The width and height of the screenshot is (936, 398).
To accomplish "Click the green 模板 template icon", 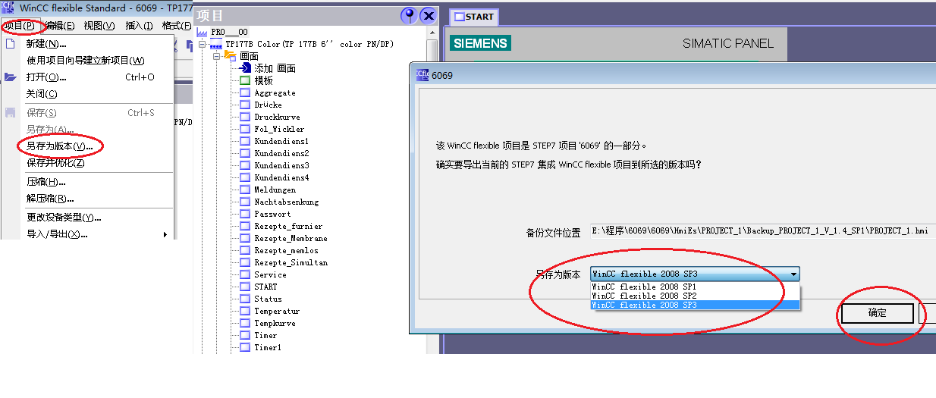I will [x=245, y=80].
